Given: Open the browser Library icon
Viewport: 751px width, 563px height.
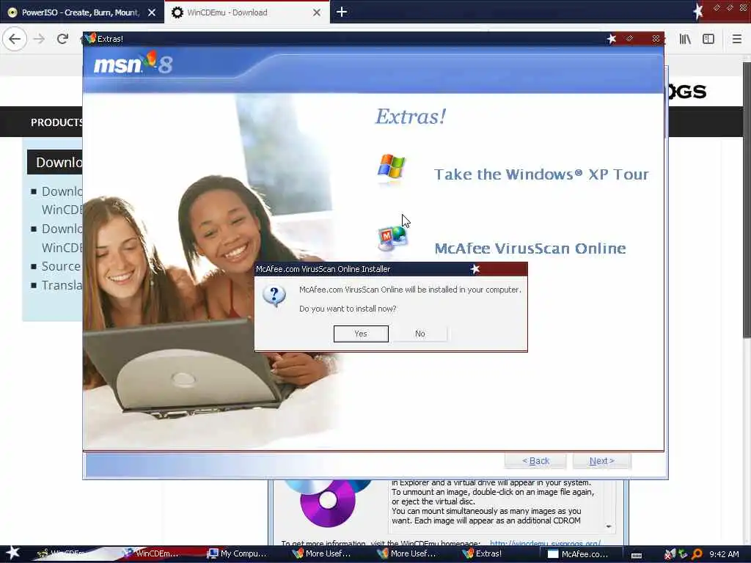Looking at the screenshot, I should [x=685, y=39].
